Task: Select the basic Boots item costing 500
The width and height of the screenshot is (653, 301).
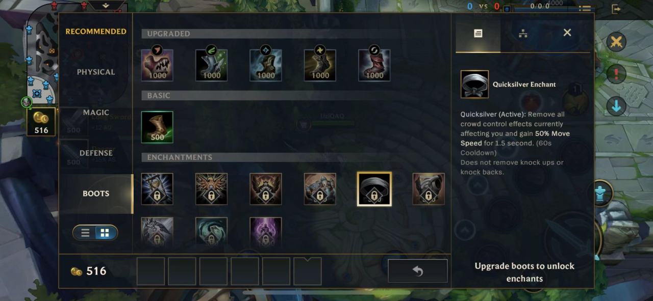Action: (157, 127)
